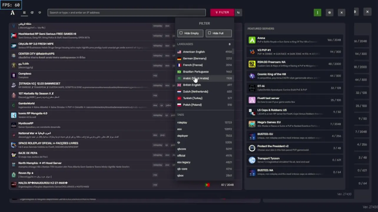Select the esx legacy tag filter

click(205, 162)
